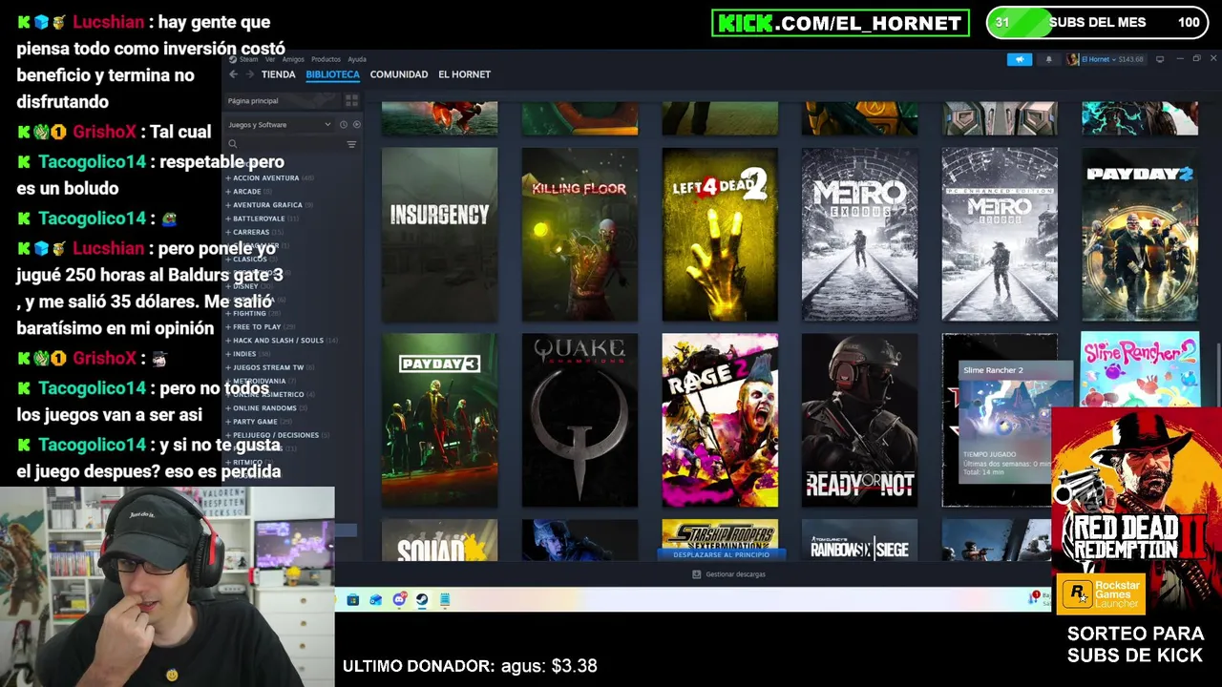Screen dimensions: 1222x687
Task: Open the Ver menu
Action: pos(270,59)
